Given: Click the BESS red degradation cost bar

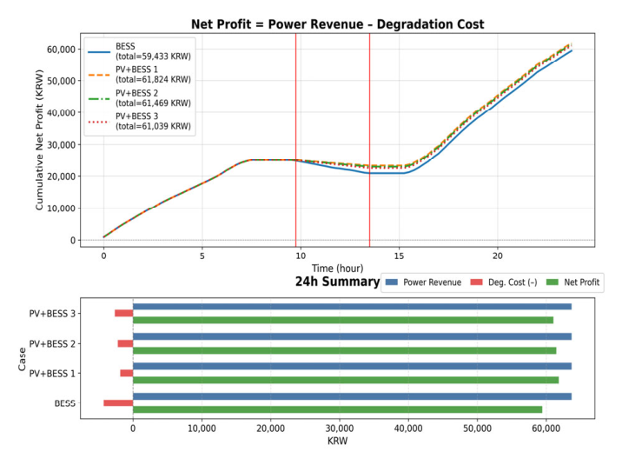Looking at the screenshot, I should (x=118, y=403).
